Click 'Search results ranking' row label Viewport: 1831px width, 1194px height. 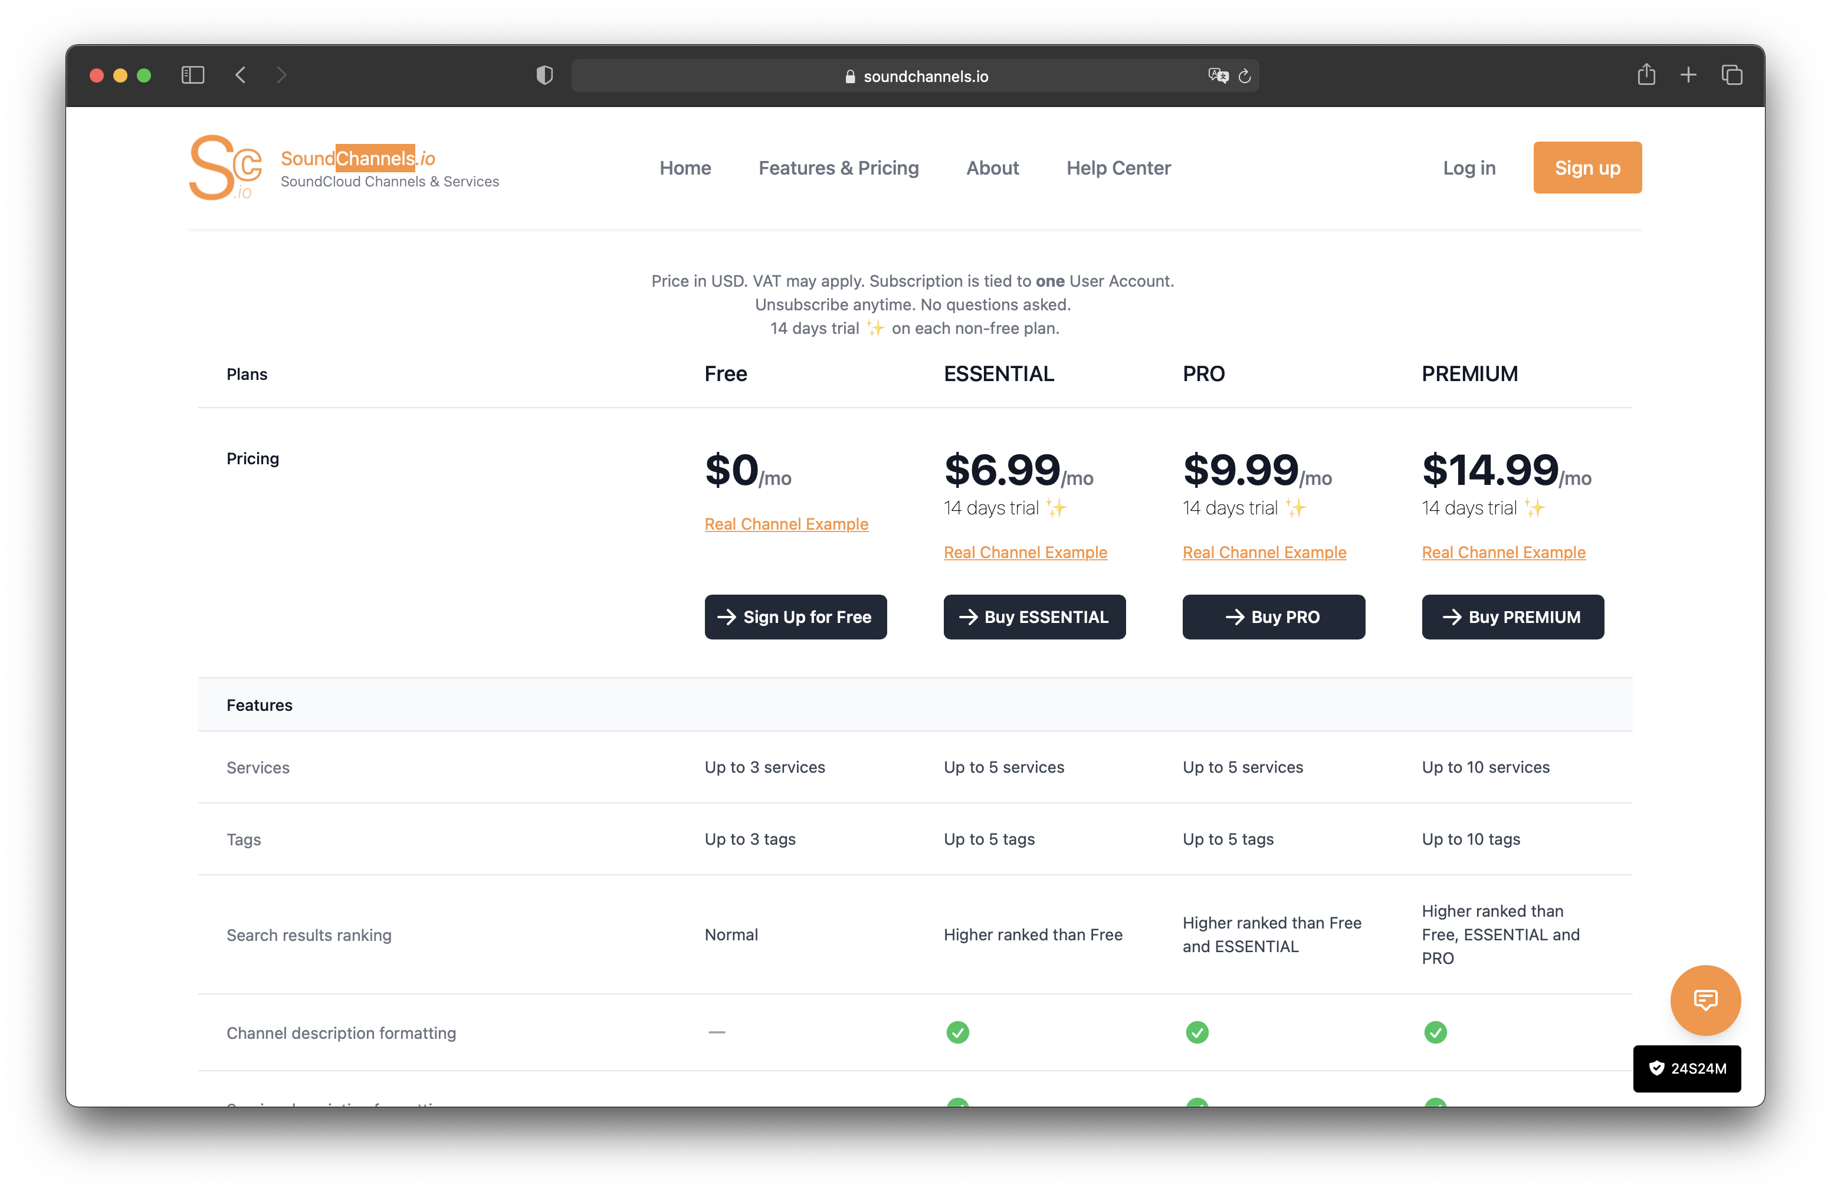[x=309, y=935]
